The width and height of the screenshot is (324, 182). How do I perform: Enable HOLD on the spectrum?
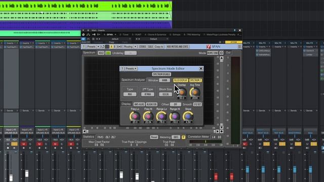tap(101, 53)
